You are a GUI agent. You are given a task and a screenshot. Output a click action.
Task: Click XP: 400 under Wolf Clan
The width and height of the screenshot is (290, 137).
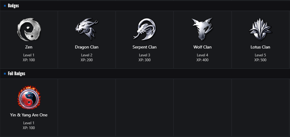[202, 60]
